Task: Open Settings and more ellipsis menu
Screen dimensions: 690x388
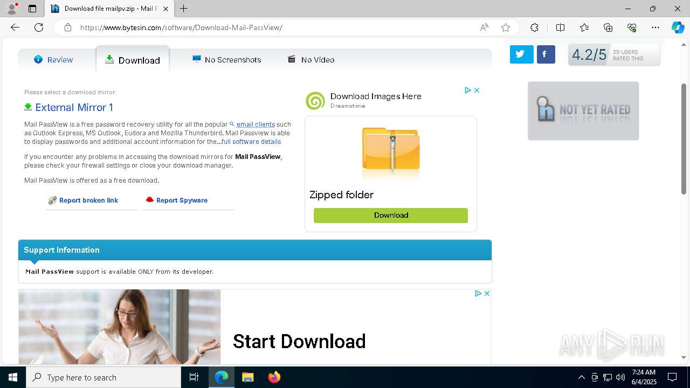Action: click(655, 27)
